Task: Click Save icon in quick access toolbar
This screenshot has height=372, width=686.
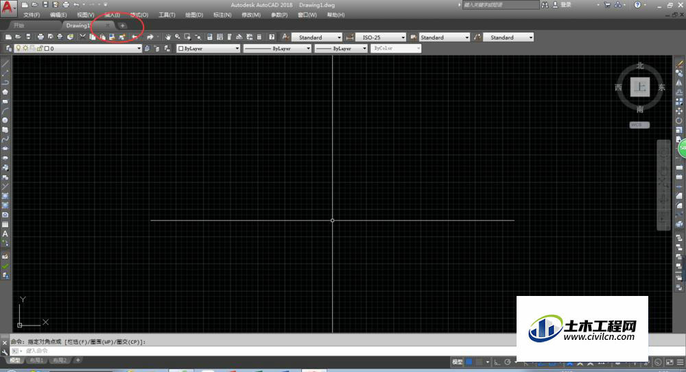Action: tap(45, 5)
